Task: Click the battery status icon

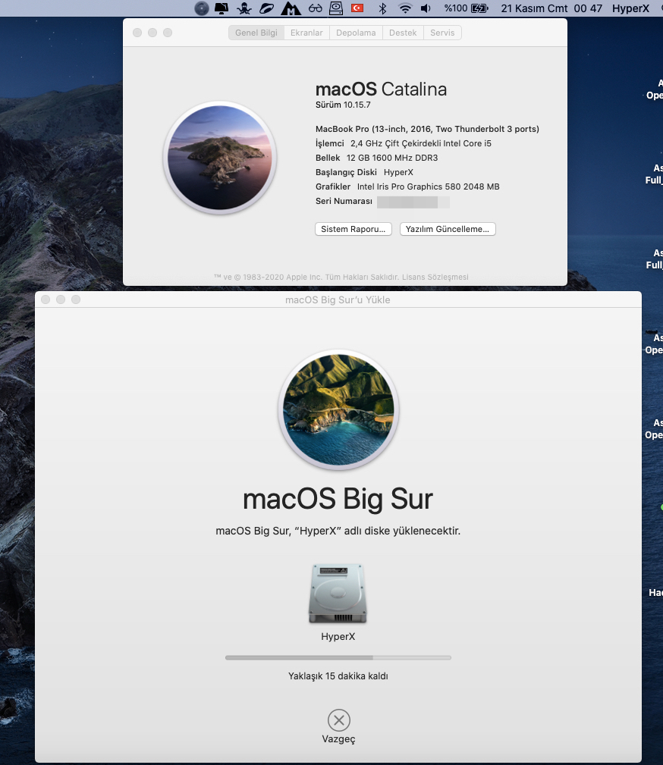Action: pyautogui.click(x=479, y=8)
